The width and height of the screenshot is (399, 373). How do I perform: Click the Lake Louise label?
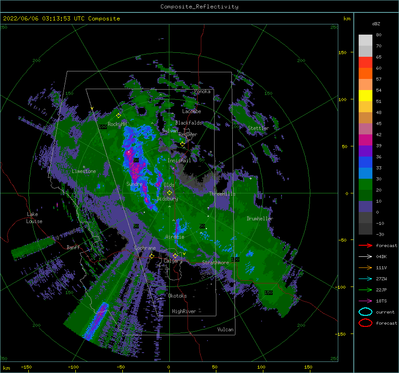click(x=34, y=218)
